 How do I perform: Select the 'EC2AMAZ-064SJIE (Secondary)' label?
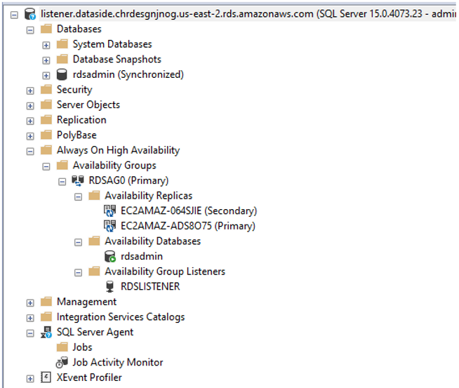pyautogui.click(x=189, y=210)
